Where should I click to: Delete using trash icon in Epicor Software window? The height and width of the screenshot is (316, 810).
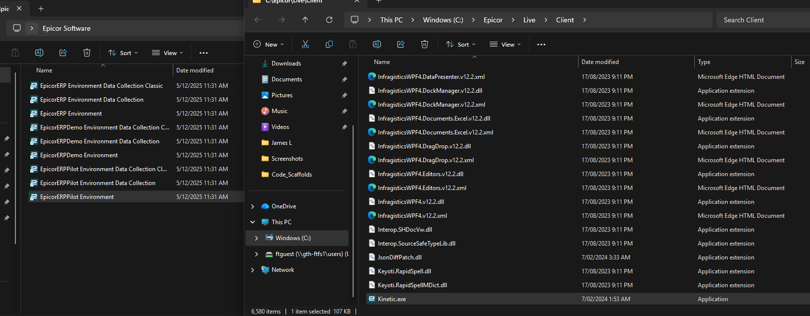click(x=86, y=53)
